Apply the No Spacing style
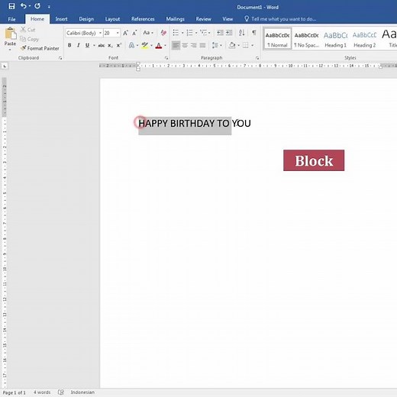This screenshot has height=397, width=397. click(306, 38)
